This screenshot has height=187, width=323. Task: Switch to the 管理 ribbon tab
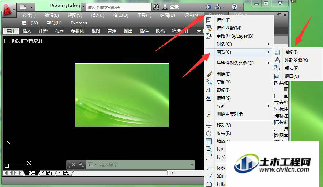(112, 31)
